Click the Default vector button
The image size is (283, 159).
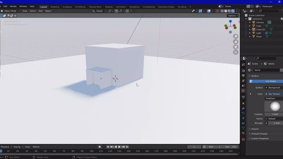pos(274,119)
